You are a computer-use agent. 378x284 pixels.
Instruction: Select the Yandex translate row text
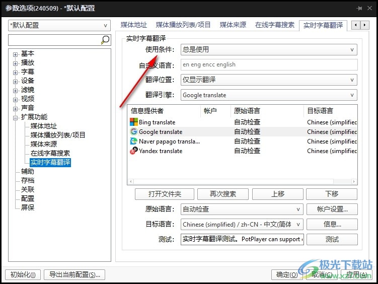pos(161,151)
